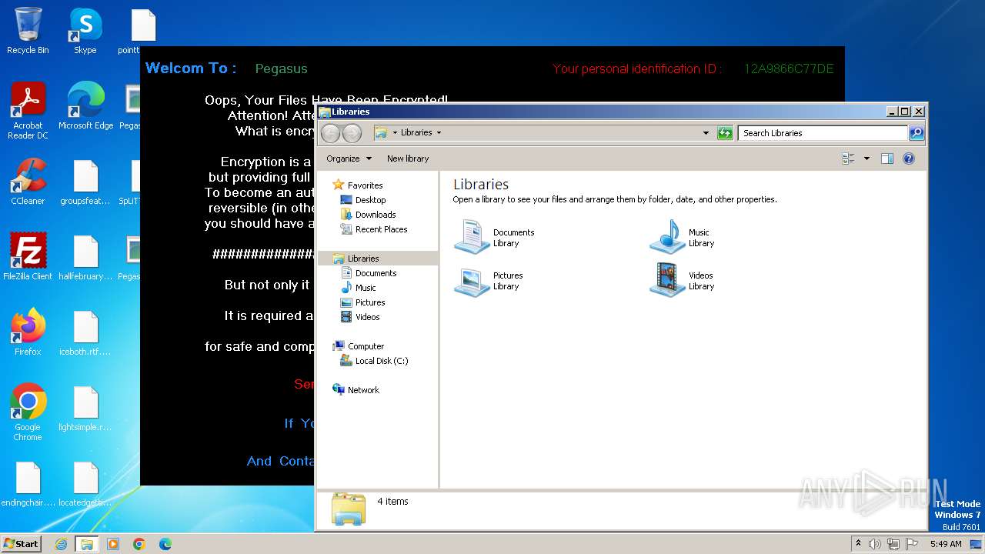Open the Organize dropdown menu
Screen dimensions: 985x554
click(349, 159)
